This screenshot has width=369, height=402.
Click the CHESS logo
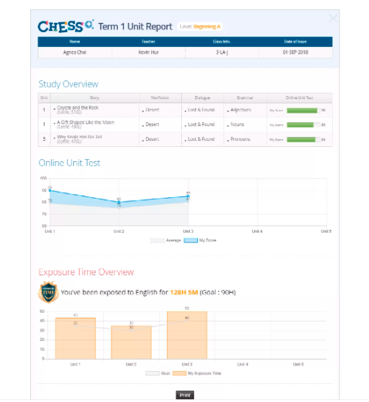click(66, 26)
